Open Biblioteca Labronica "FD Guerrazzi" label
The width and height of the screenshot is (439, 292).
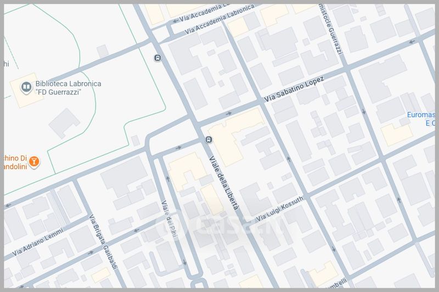[60, 88]
